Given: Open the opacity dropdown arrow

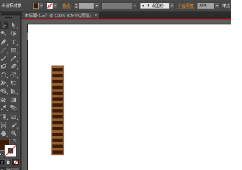Looking at the screenshot, I should point(217,6).
